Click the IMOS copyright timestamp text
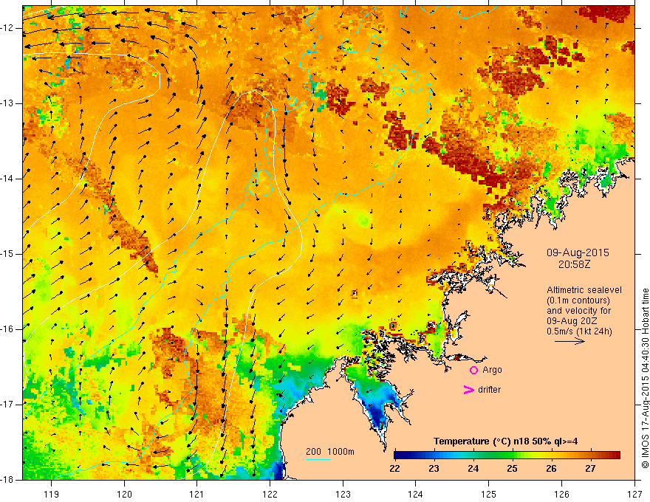The height and width of the screenshot is (502, 650). 645,379
